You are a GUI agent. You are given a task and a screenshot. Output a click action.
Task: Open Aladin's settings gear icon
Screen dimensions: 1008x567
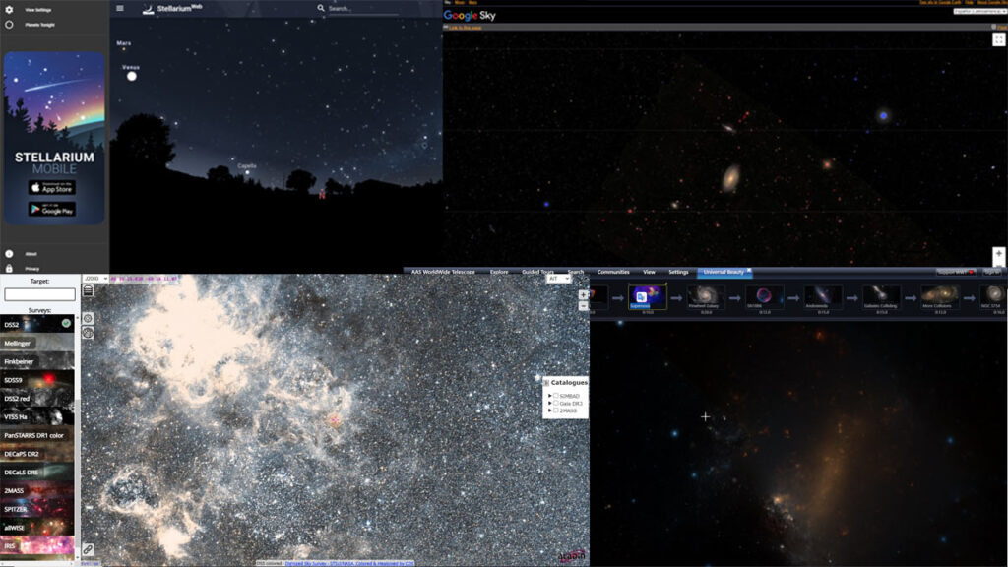coord(89,317)
